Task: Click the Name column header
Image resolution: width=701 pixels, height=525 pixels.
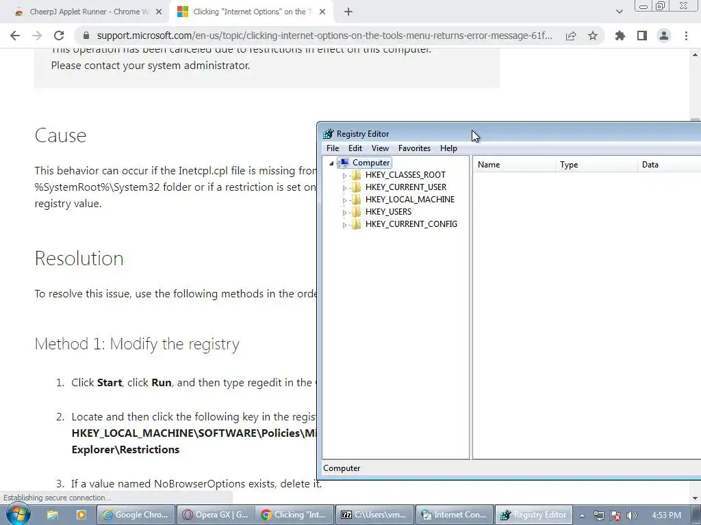Action: (x=514, y=165)
